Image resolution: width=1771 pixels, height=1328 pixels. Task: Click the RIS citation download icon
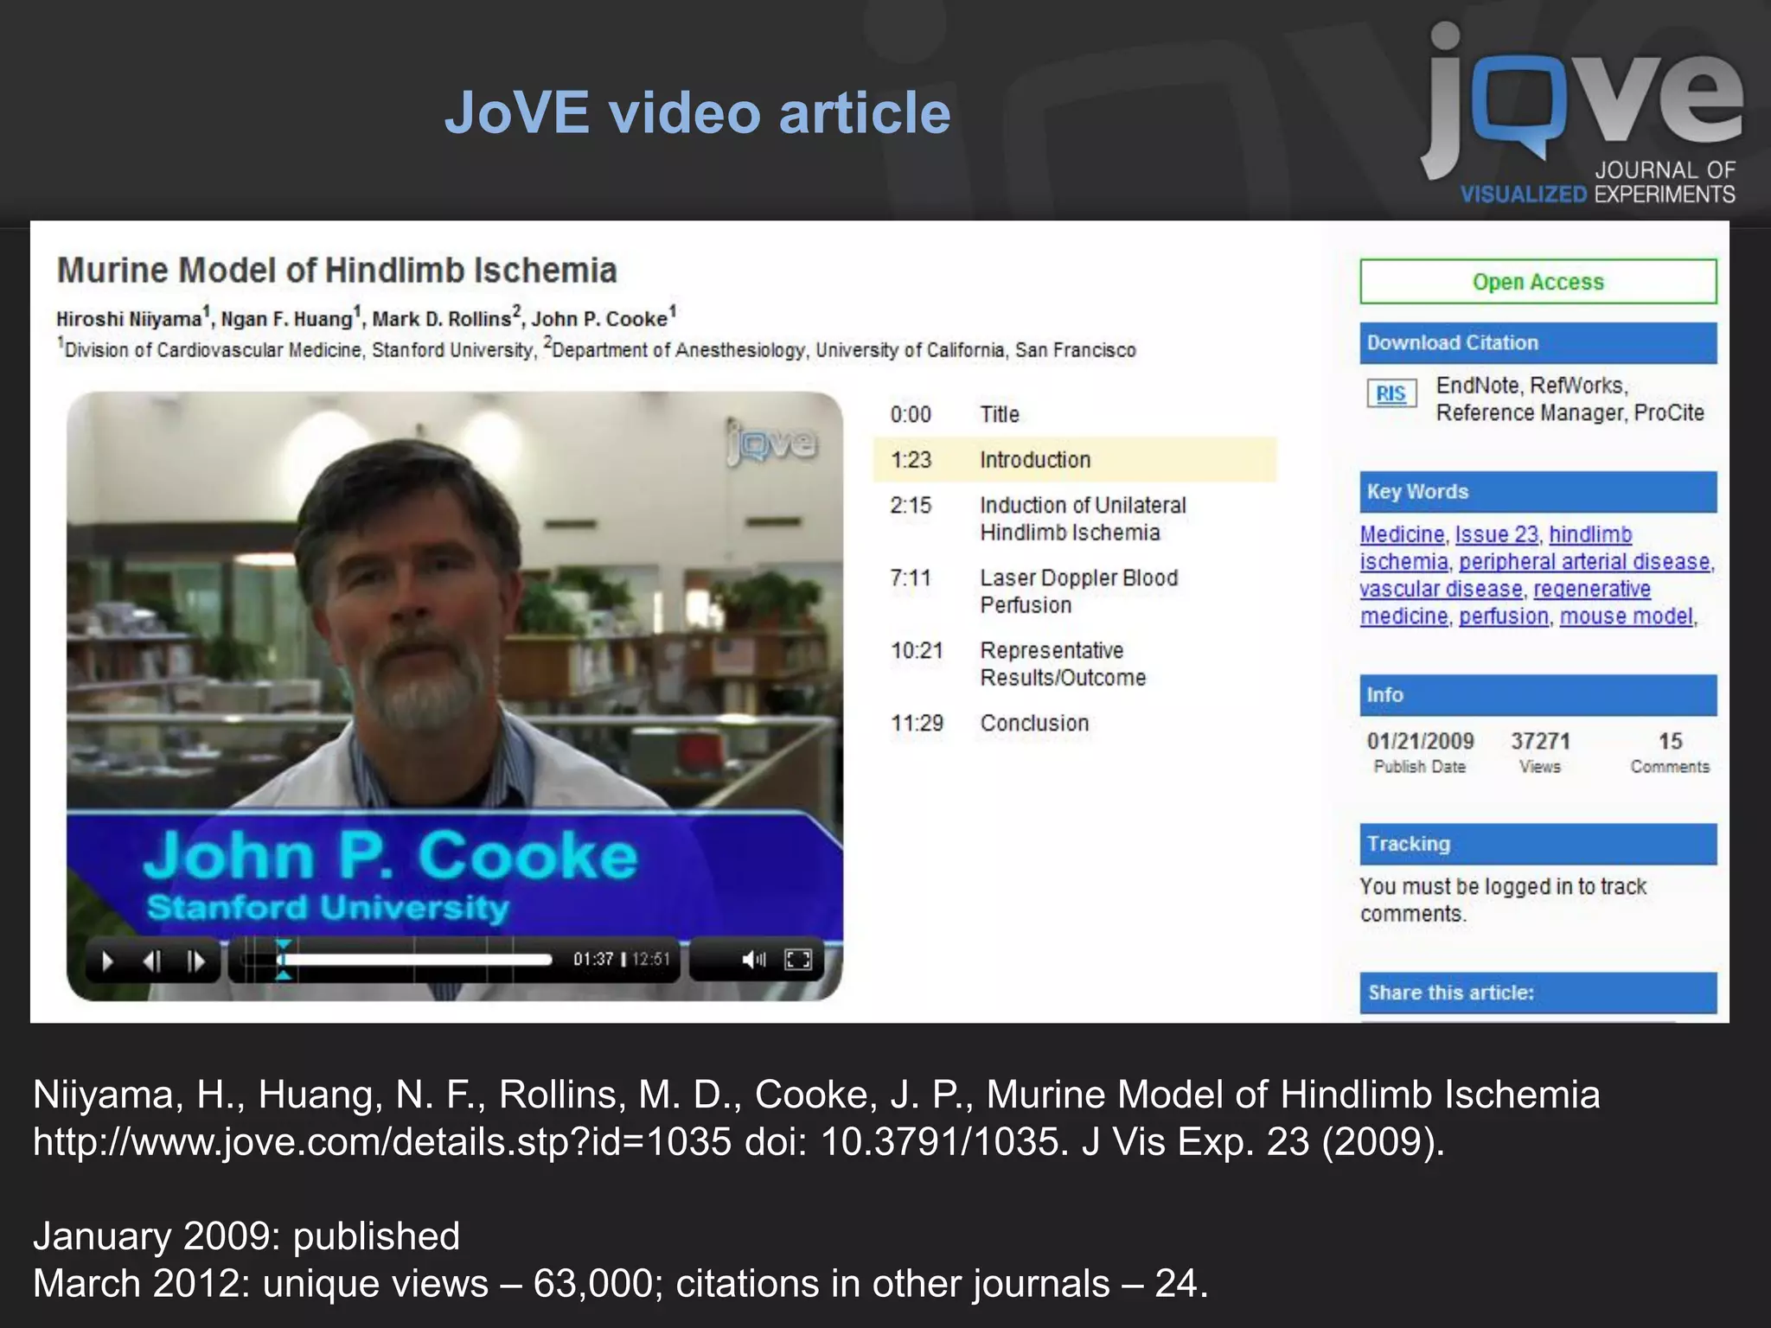[x=1391, y=393]
